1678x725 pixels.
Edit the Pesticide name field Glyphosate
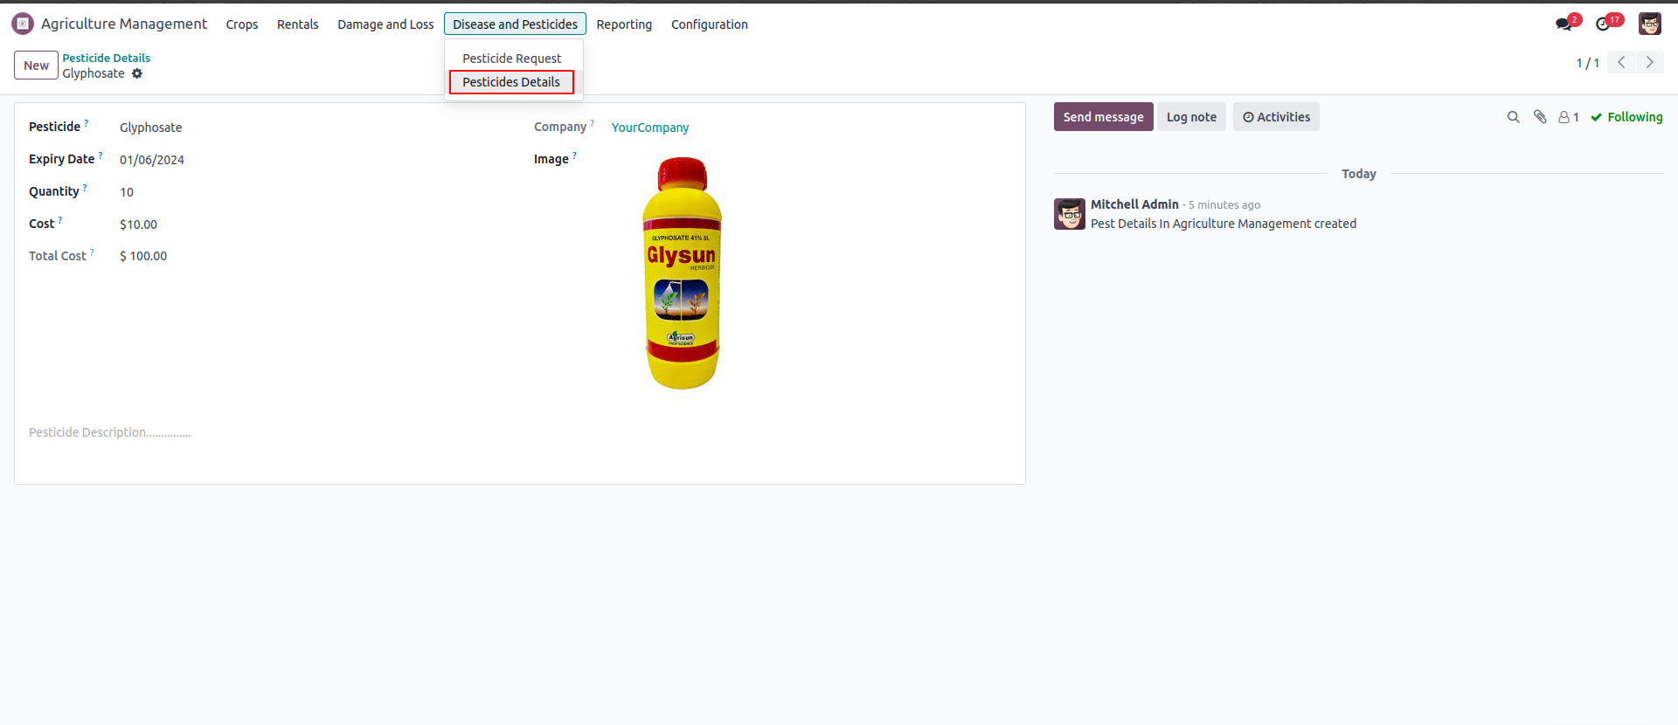tap(151, 128)
